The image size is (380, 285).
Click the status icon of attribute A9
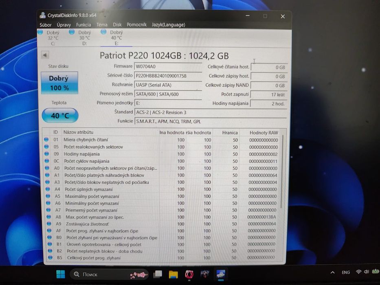(x=49, y=224)
